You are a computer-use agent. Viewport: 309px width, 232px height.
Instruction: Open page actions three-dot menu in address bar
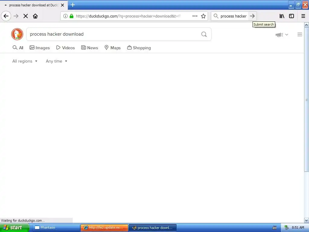195,16
